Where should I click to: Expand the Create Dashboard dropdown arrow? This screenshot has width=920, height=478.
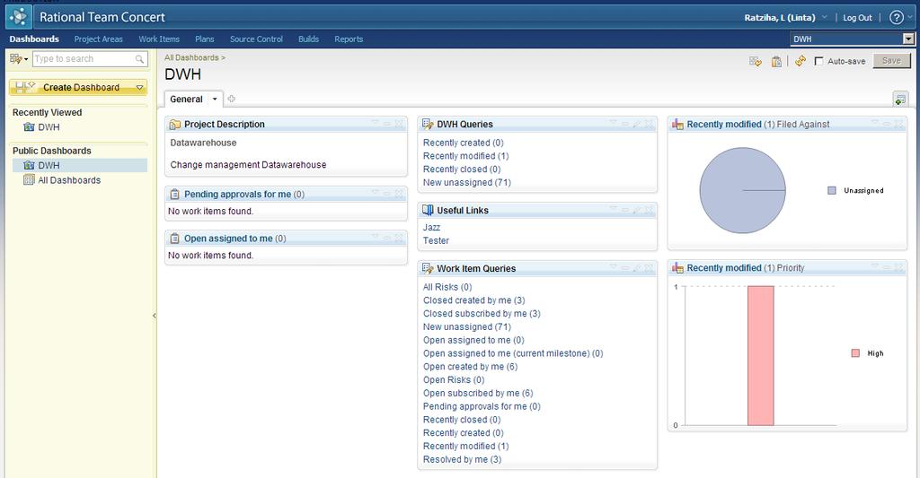(139, 87)
